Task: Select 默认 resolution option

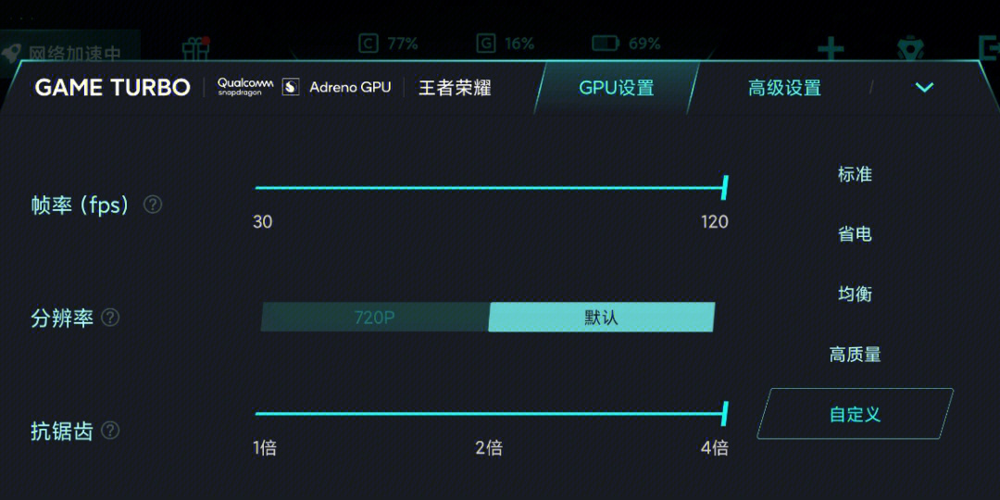Action: [601, 318]
